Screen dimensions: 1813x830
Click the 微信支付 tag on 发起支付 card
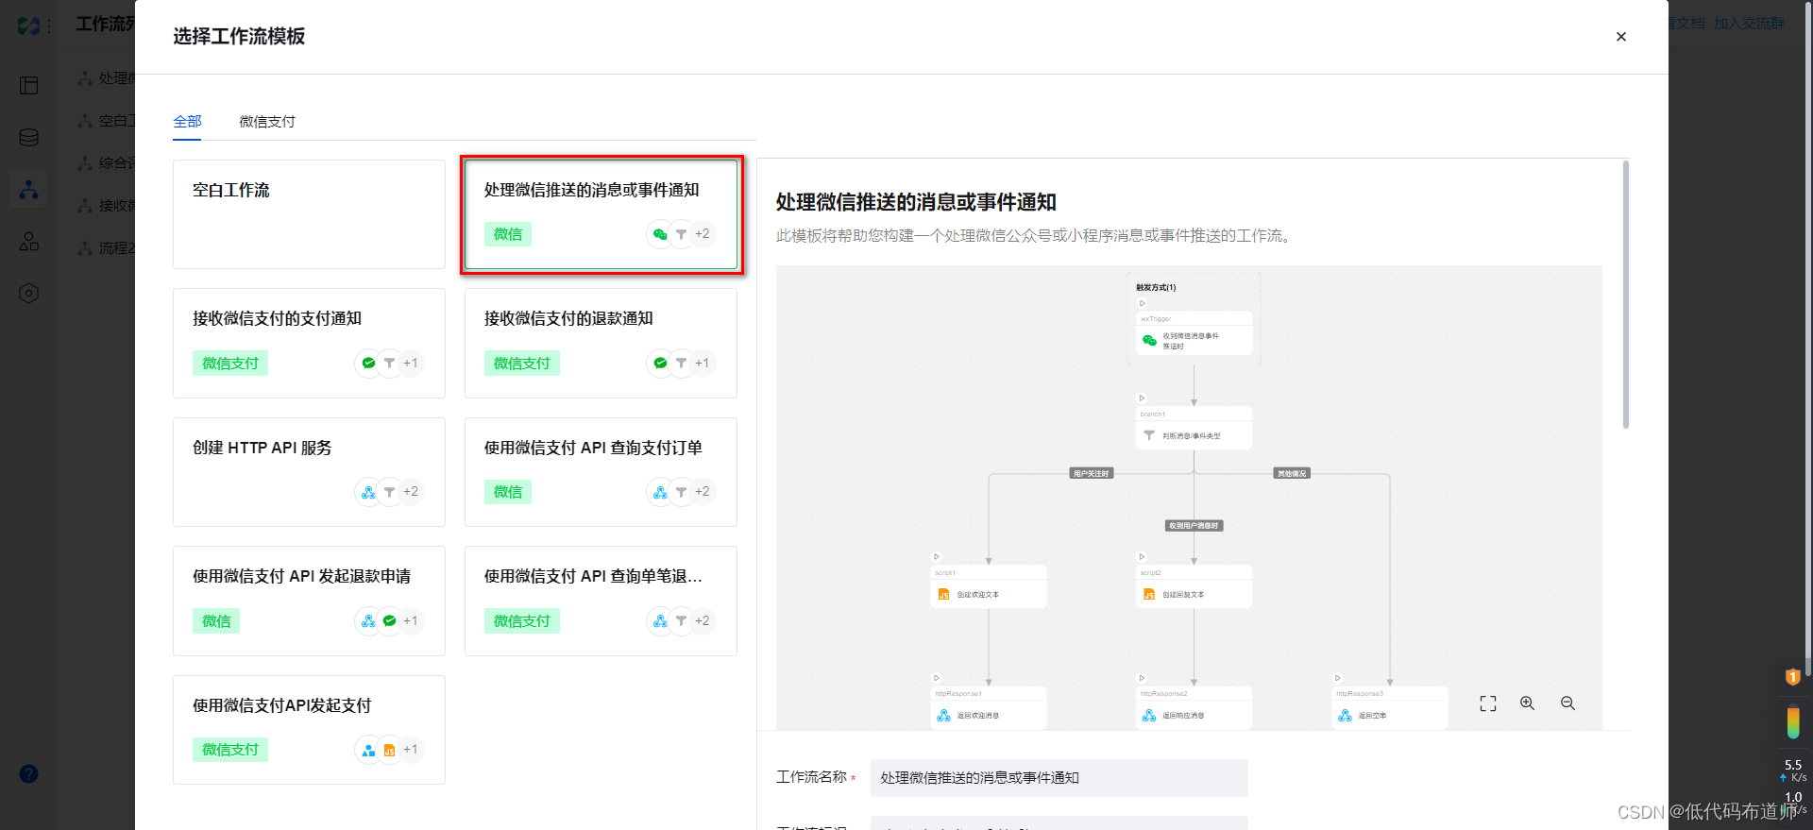click(230, 750)
